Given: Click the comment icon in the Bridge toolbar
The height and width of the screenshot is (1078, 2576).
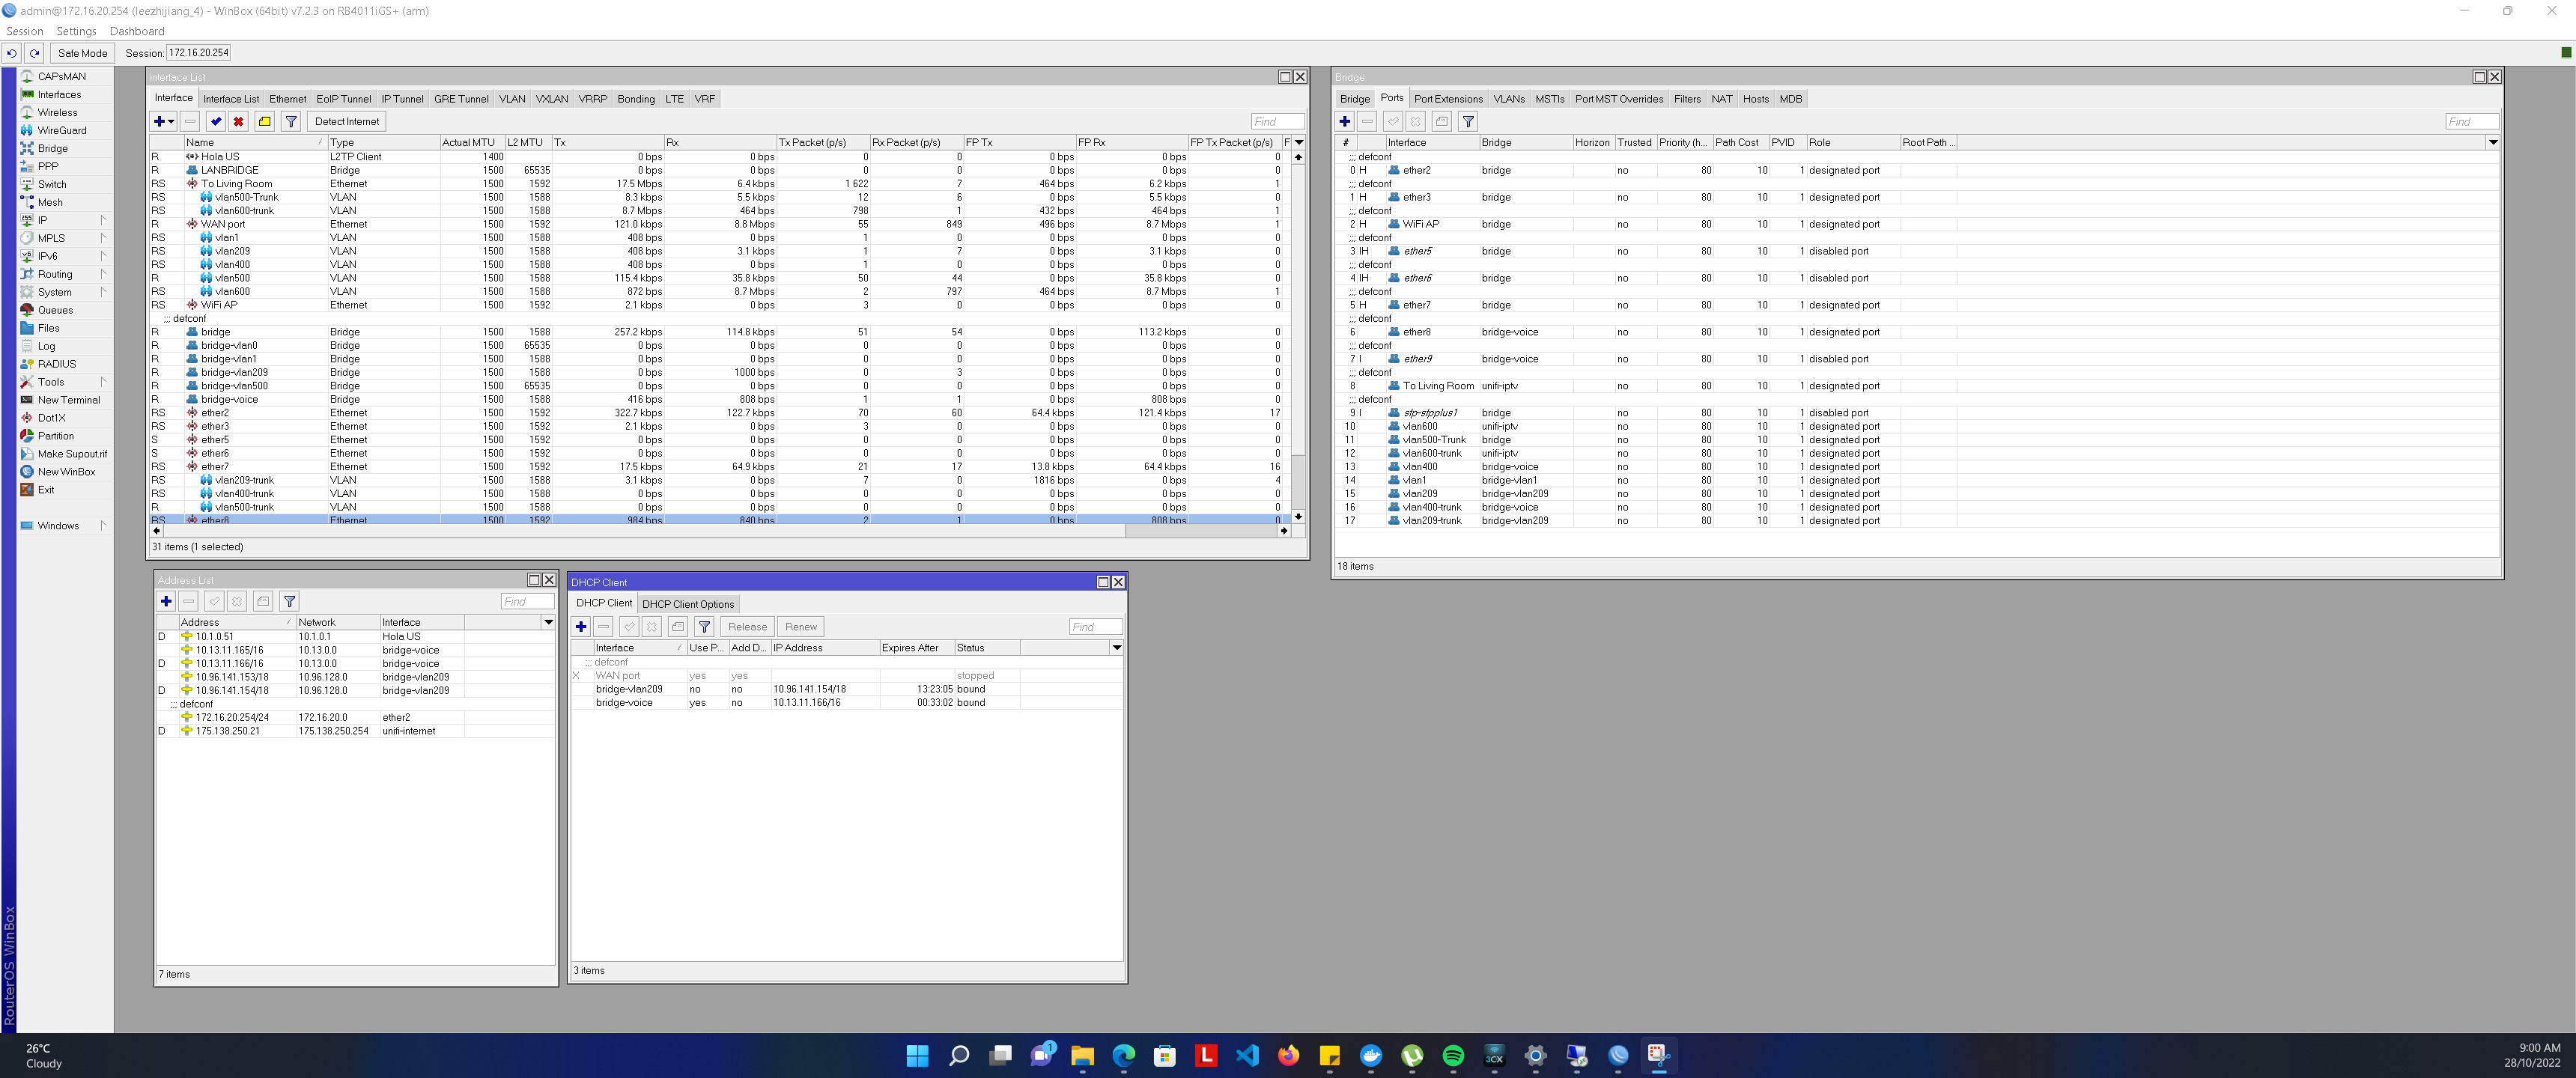Looking at the screenshot, I should pyautogui.click(x=1441, y=122).
